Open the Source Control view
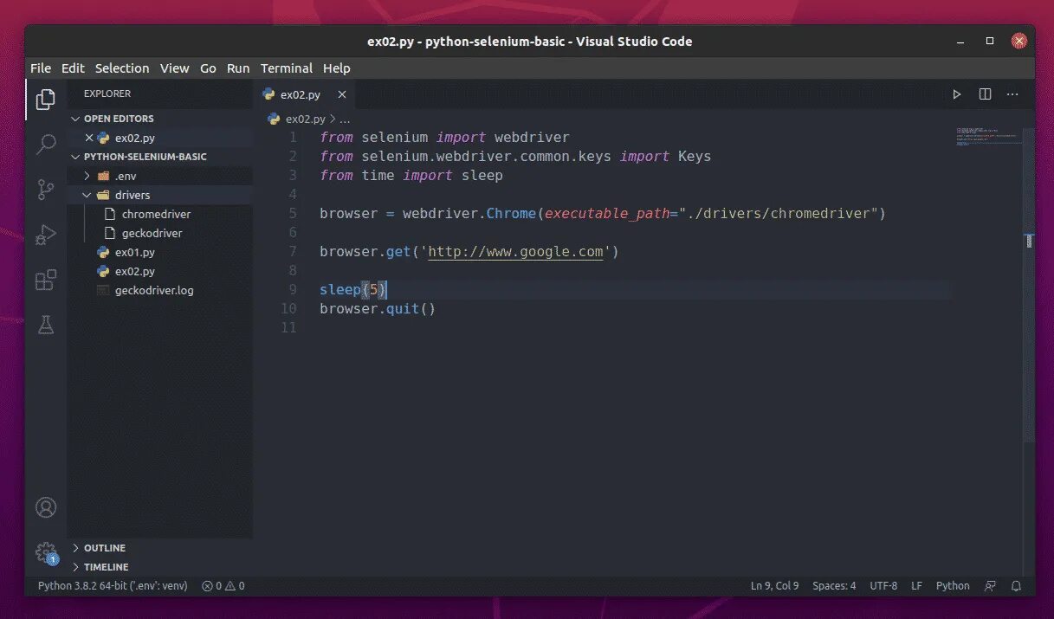 click(x=46, y=190)
